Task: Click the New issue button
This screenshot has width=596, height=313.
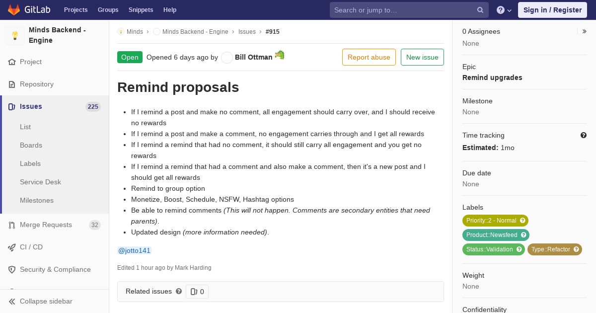Action: 422,57
